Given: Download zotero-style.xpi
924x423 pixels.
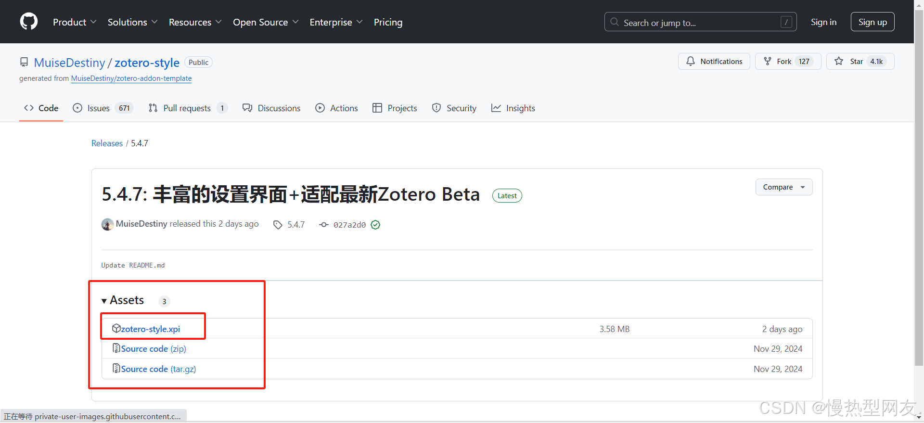Looking at the screenshot, I should click(150, 329).
